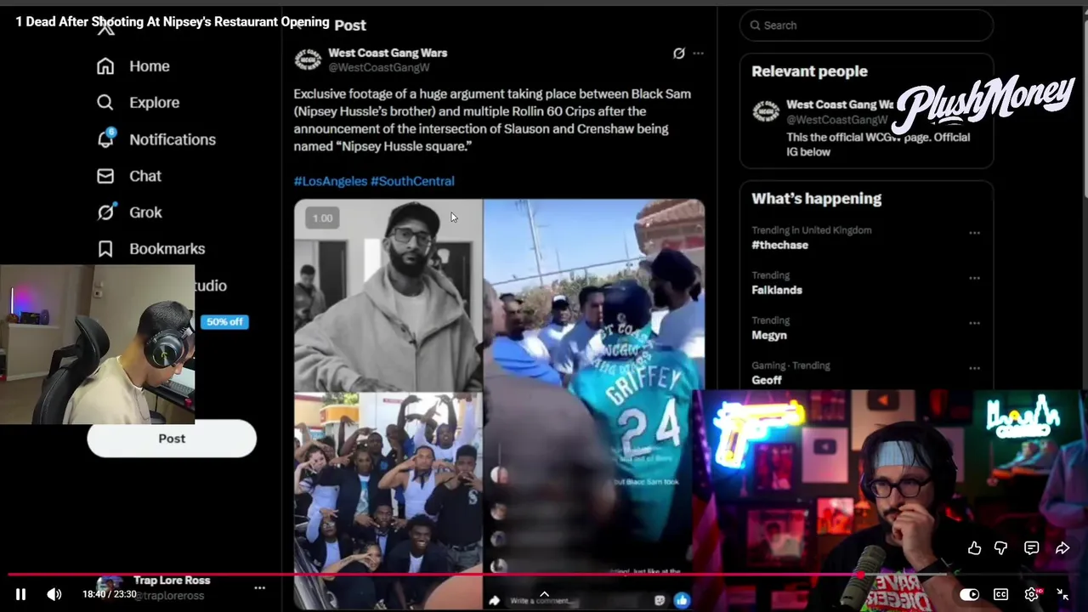Open the video settings gear
The height and width of the screenshot is (612, 1088).
(x=1032, y=594)
